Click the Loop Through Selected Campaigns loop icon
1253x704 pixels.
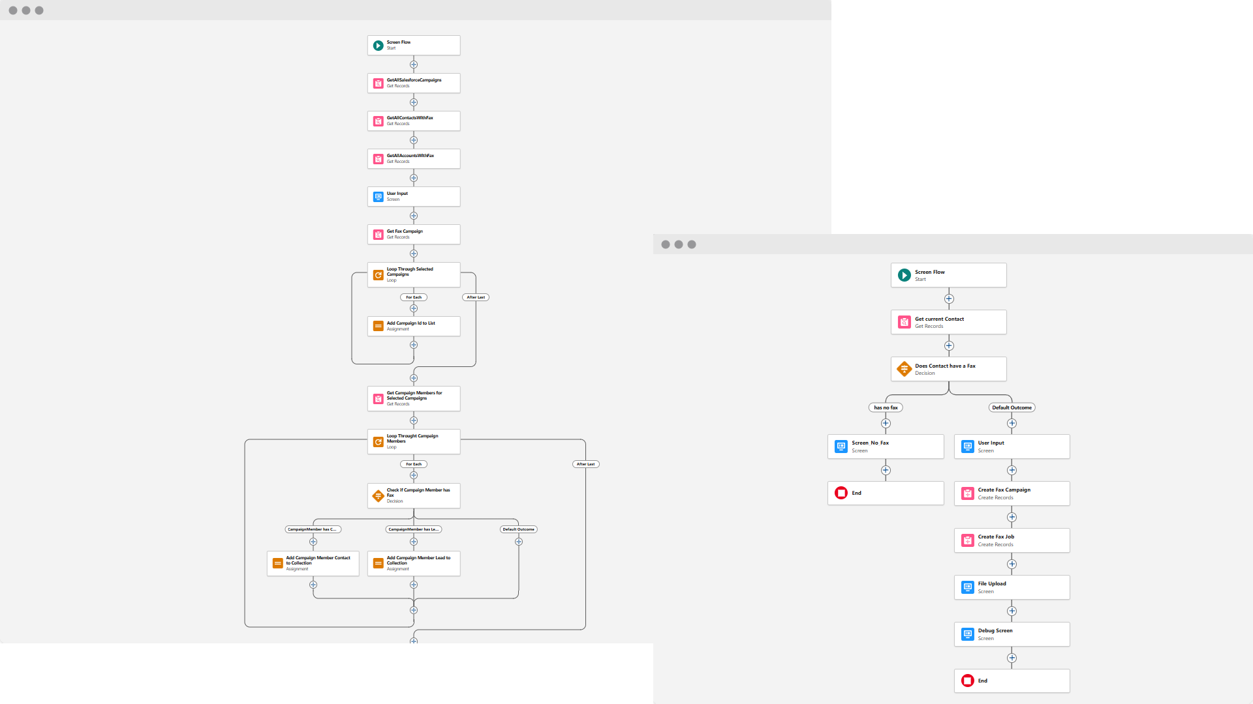pyautogui.click(x=378, y=275)
